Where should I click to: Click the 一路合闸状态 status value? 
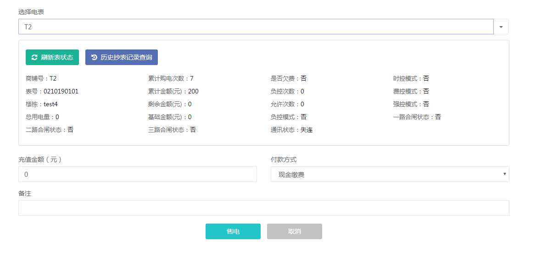point(438,117)
